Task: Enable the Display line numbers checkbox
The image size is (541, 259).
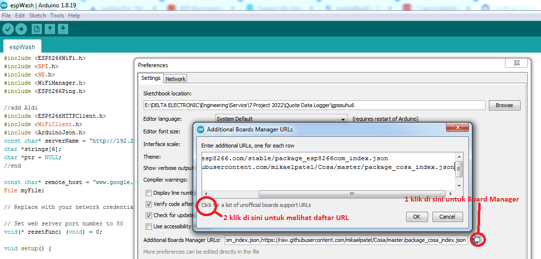Action: (149, 193)
